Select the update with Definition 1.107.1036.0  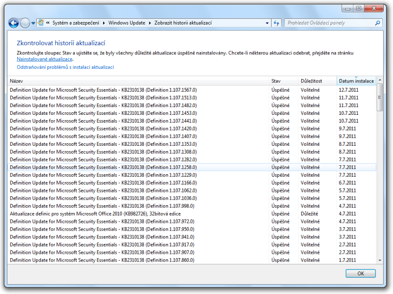click(192, 198)
